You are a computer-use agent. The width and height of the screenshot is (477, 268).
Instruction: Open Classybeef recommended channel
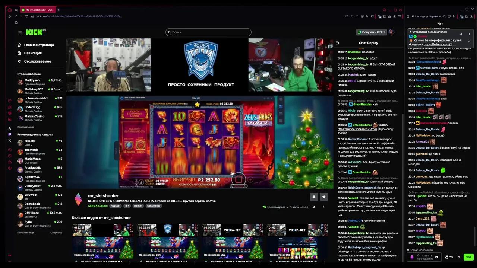[x=40, y=188]
